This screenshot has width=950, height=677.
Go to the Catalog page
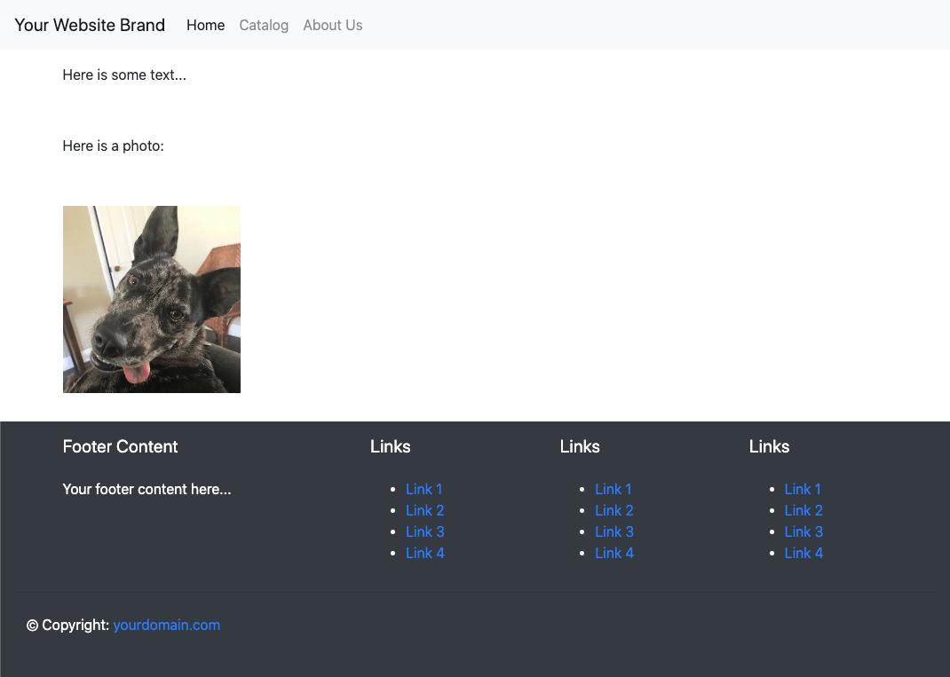(264, 25)
